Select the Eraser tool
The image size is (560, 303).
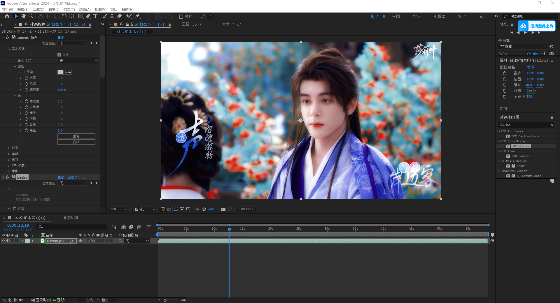119,16
